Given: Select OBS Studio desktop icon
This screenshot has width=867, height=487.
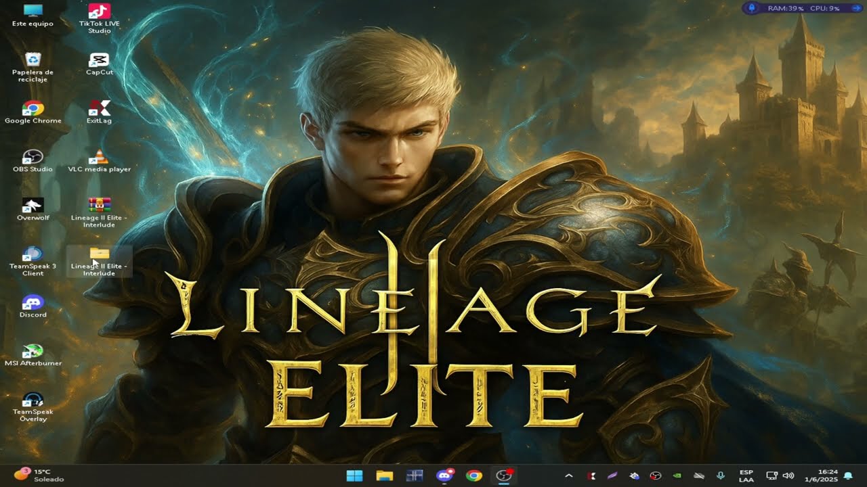Looking at the screenshot, I should 33,161.
